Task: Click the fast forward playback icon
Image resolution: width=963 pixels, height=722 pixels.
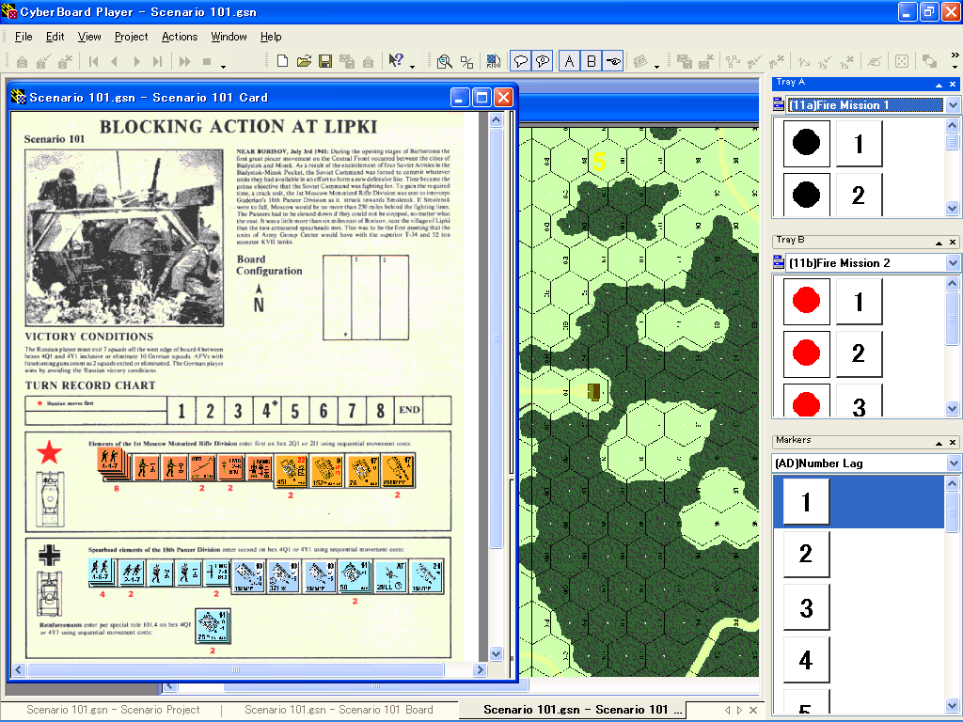Action: click(185, 61)
